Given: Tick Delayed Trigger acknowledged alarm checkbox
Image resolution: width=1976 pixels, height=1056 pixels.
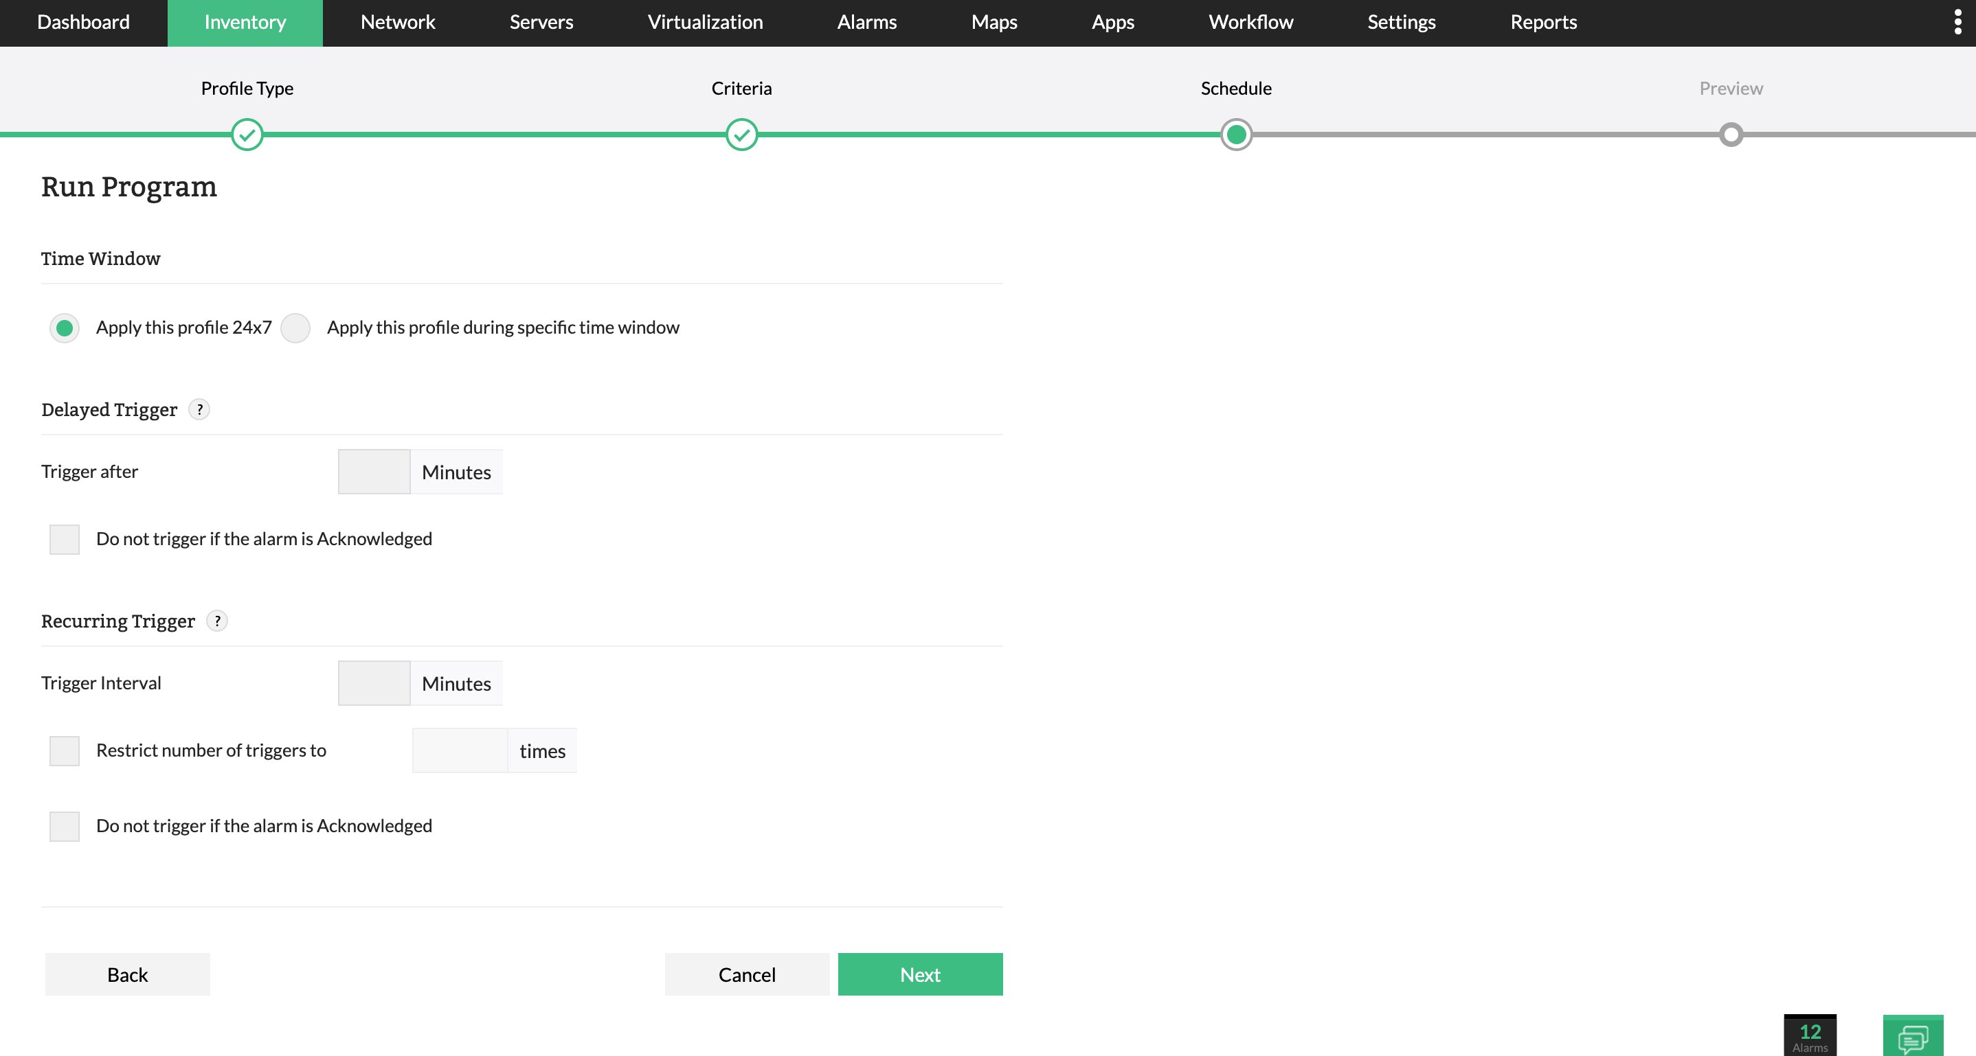Looking at the screenshot, I should coord(65,540).
